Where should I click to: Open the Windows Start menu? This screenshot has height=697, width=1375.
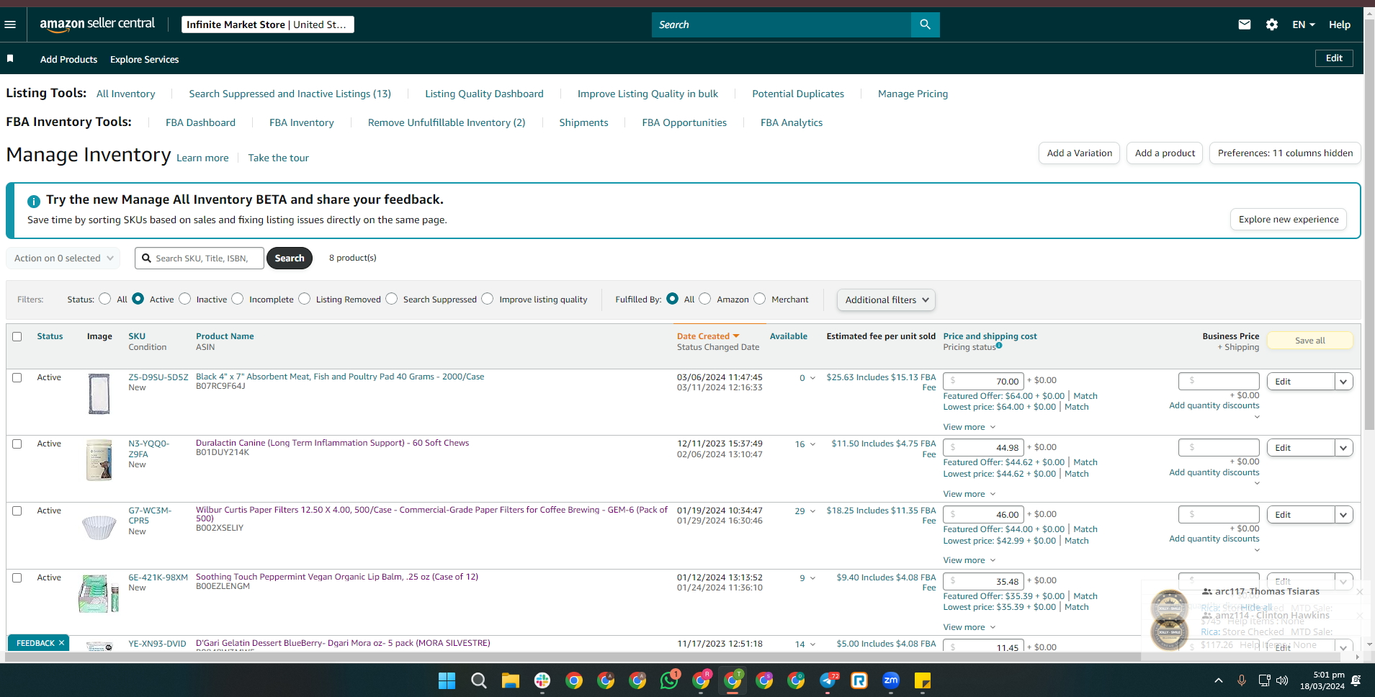(447, 680)
